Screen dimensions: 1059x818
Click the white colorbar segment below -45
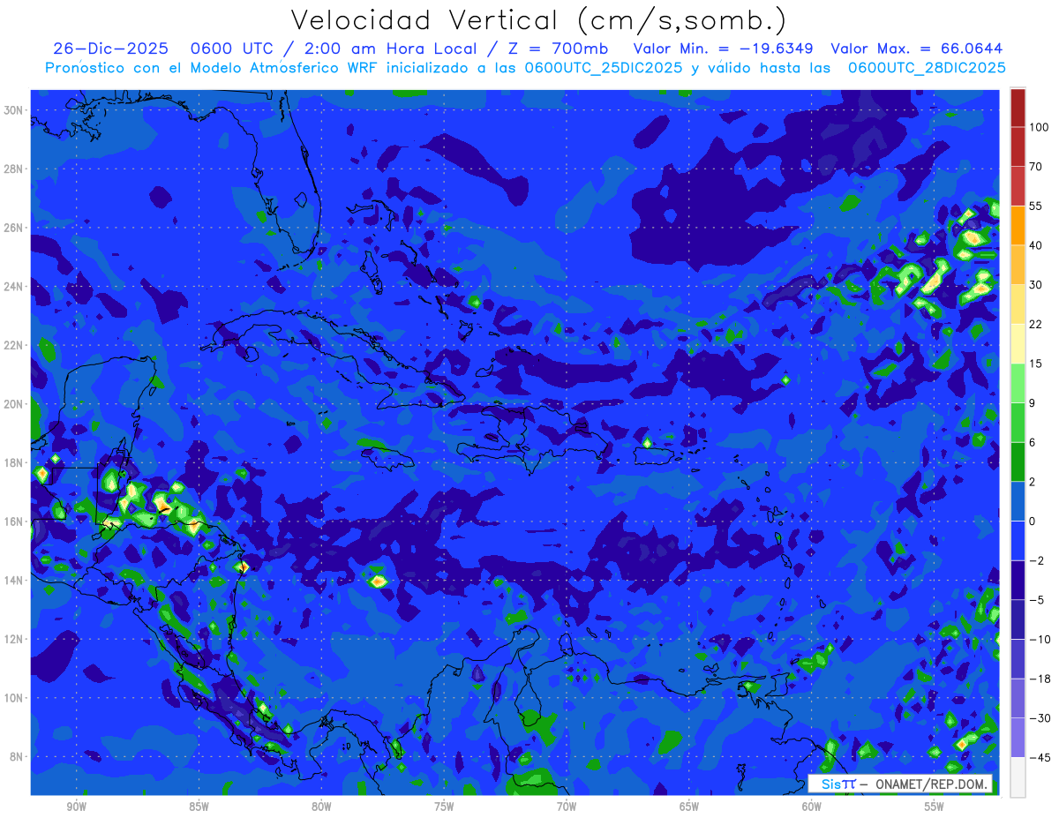click(1018, 777)
